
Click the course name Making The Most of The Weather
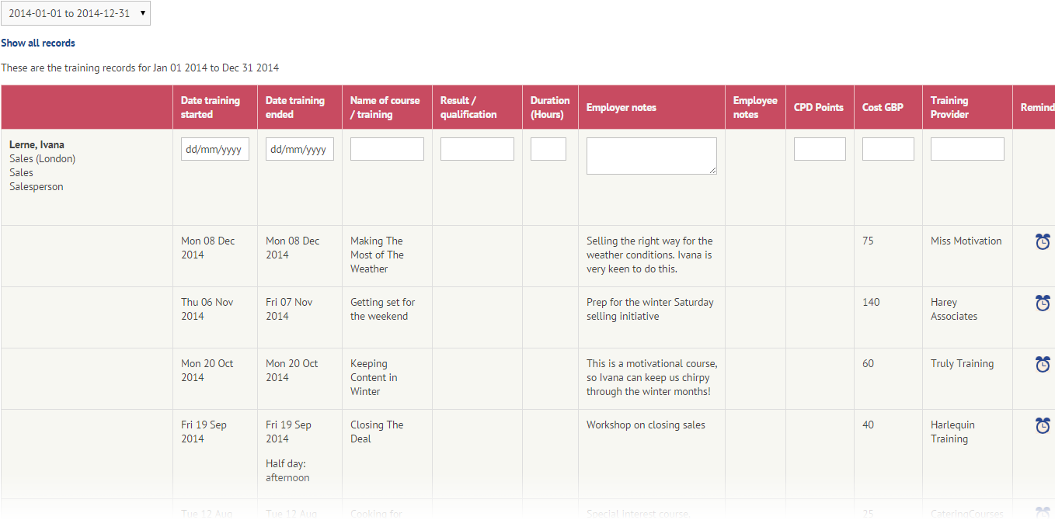click(377, 255)
